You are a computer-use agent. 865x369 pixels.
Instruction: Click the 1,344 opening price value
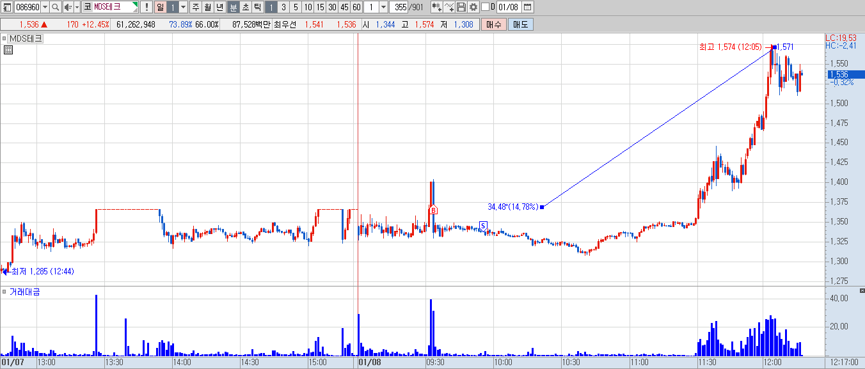(x=385, y=24)
